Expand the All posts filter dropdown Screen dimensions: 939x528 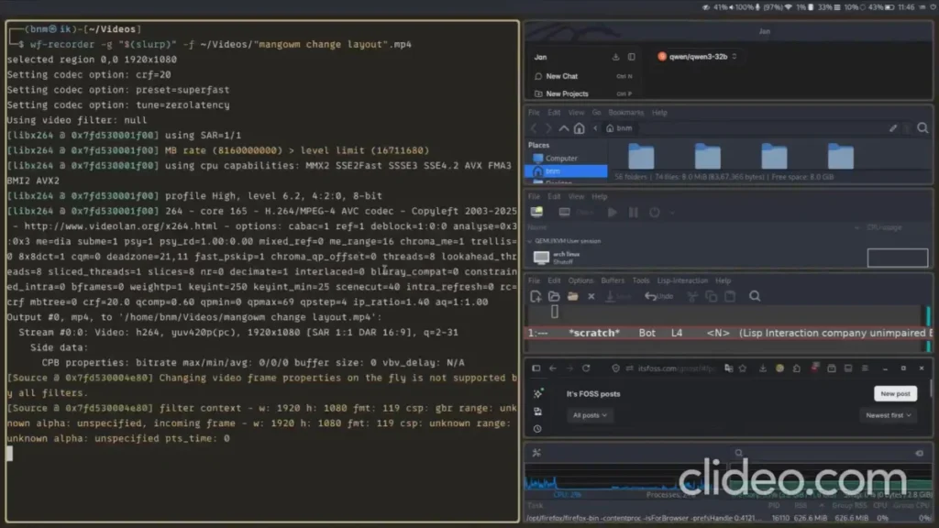point(590,415)
